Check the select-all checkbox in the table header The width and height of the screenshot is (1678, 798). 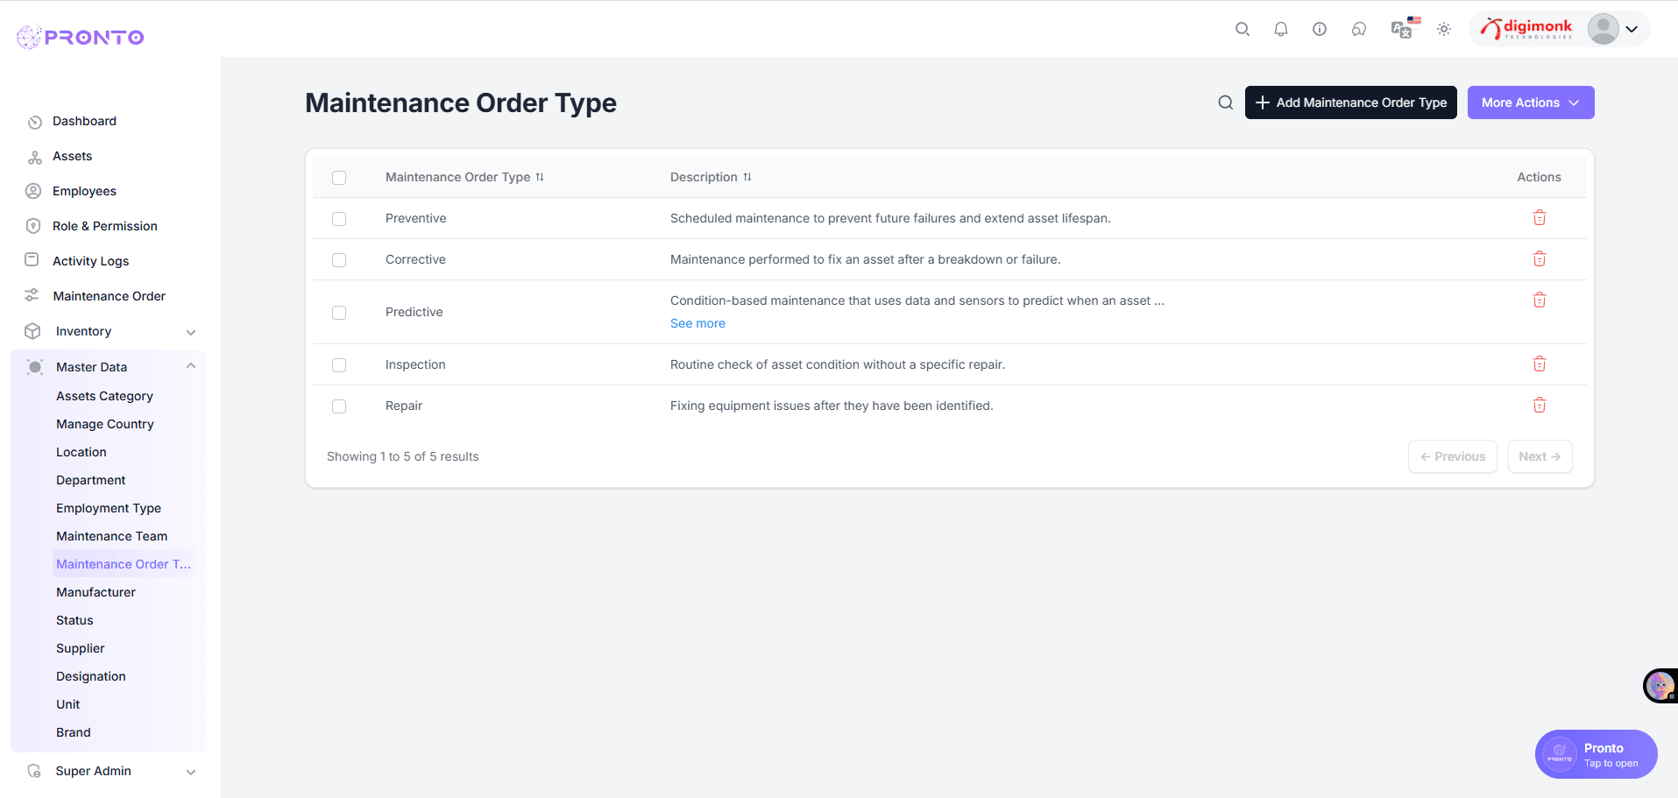pos(339,177)
